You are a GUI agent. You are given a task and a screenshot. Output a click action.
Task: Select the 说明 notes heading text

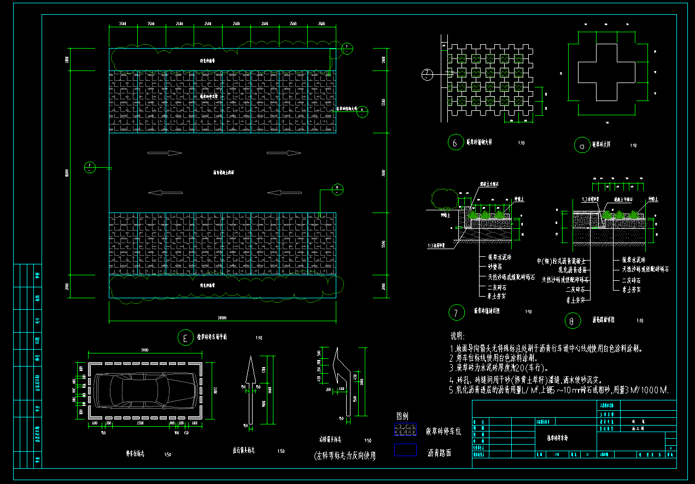tap(458, 335)
